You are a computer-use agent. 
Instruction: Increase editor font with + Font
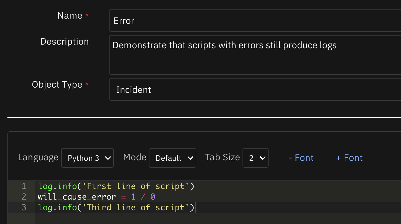coord(349,158)
